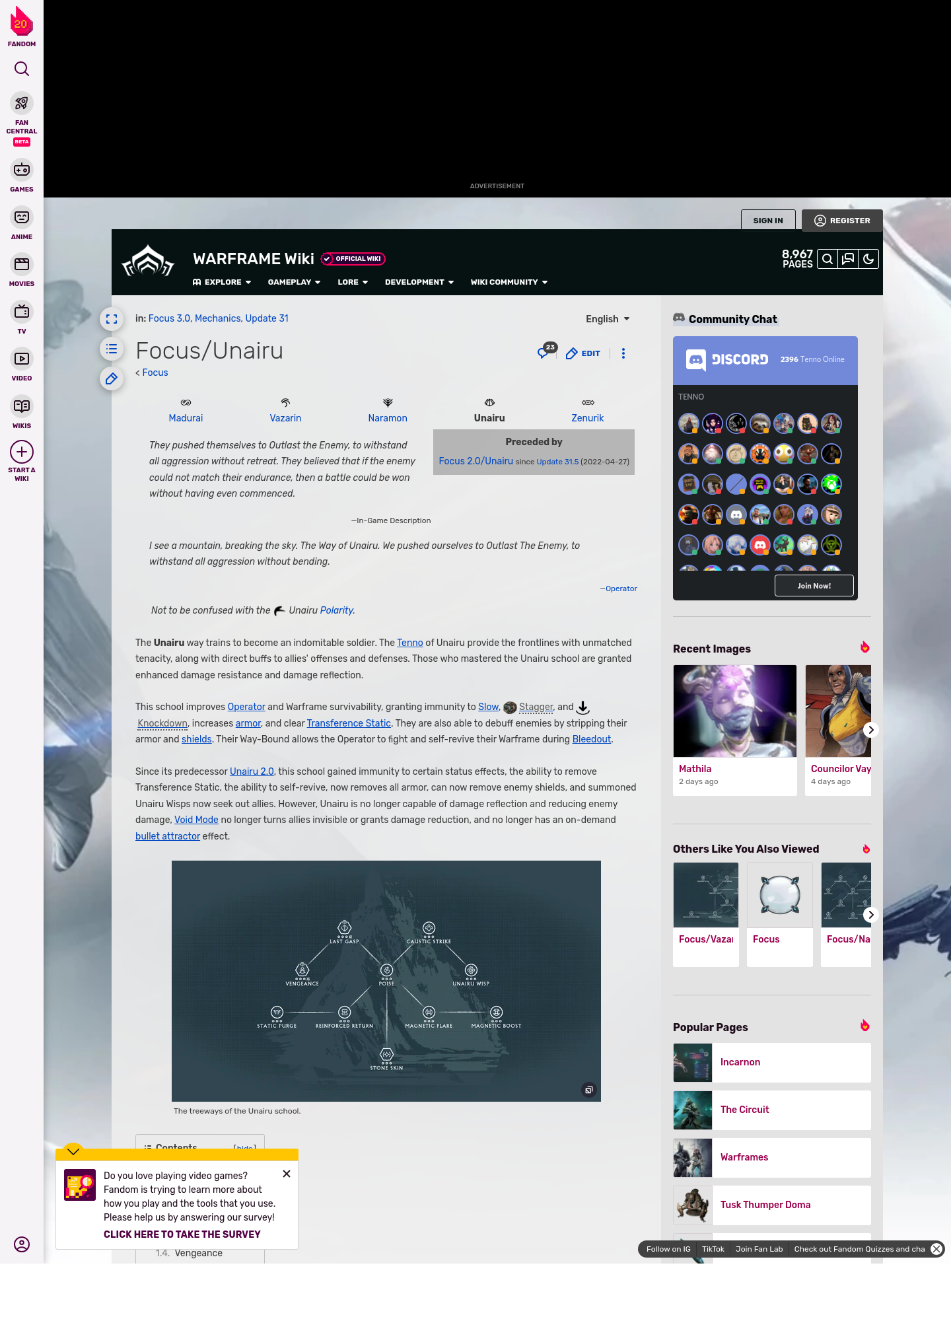
Task: Click the Edit page button
Action: [x=583, y=353]
